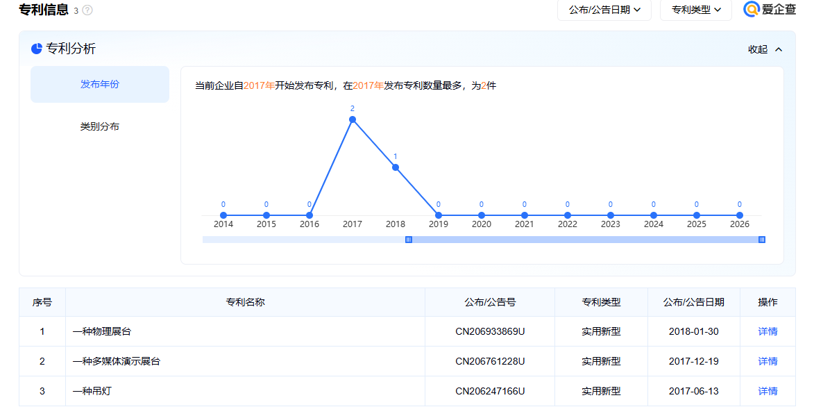Image resolution: width=814 pixels, height=416 pixels.
Task: Click the 公布/公告号 column header
Action: (x=490, y=302)
